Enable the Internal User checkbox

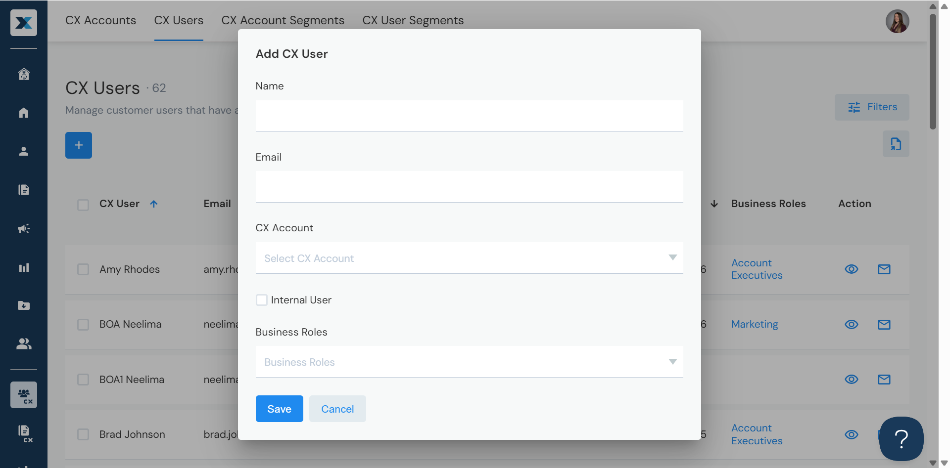pyautogui.click(x=262, y=300)
